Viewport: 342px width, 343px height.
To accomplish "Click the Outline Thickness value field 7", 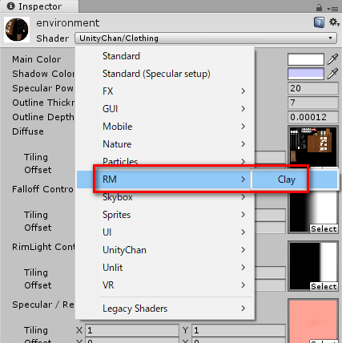I will click(x=313, y=103).
